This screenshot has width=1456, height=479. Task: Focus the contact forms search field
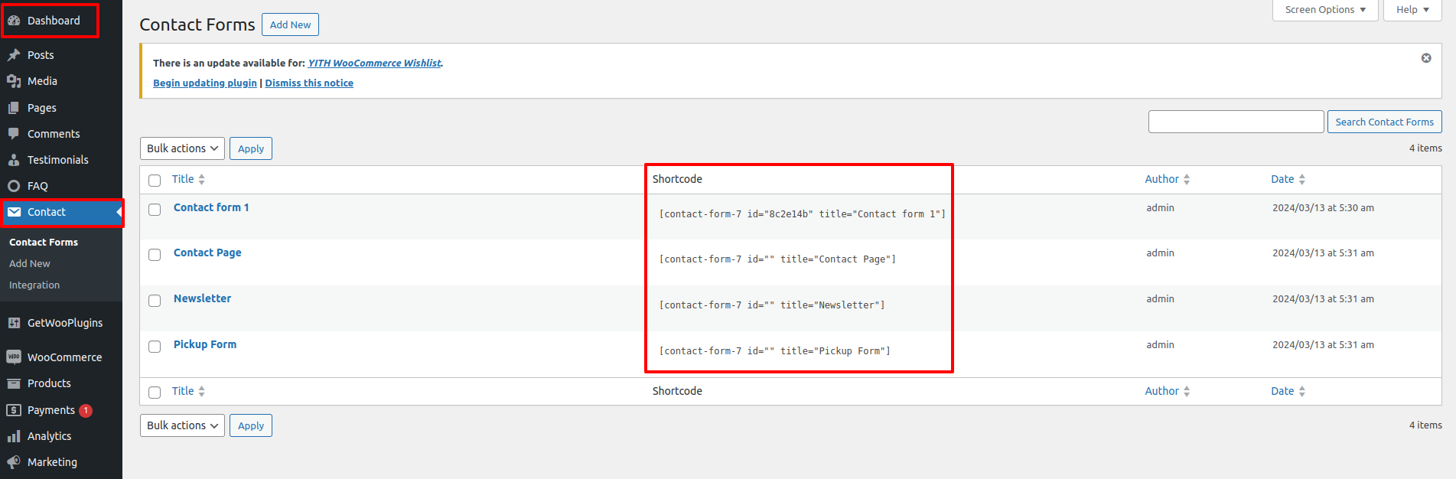[1236, 122]
